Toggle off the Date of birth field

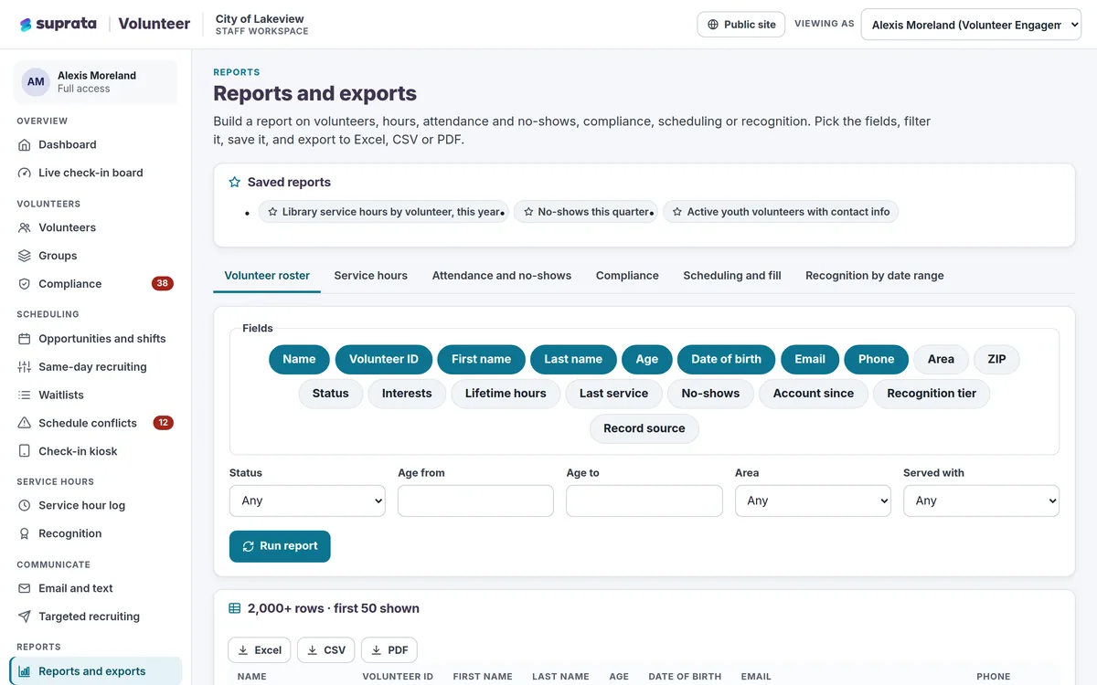(x=726, y=359)
